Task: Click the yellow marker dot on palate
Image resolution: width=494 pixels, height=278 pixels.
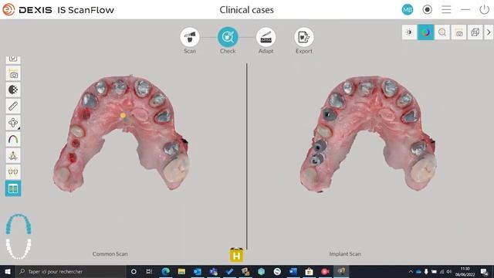Action: pyautogui.click(x=123, y=116)
